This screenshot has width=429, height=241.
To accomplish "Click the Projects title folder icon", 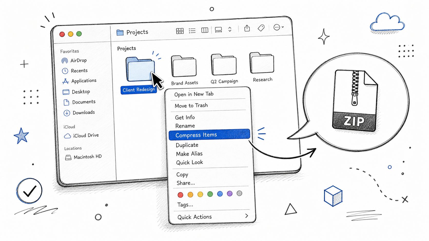I will coord(120,33).
